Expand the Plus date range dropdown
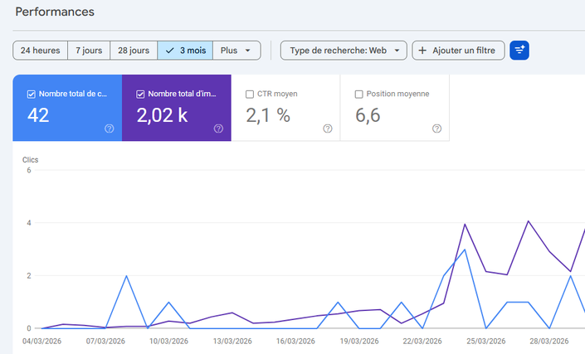The image size is (585, 354). point(236,51)
